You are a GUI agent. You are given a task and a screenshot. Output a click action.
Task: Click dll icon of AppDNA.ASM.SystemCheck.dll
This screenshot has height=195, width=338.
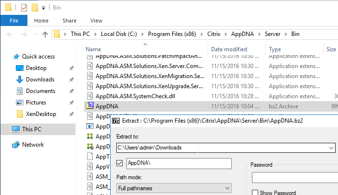tap(90, 96)
